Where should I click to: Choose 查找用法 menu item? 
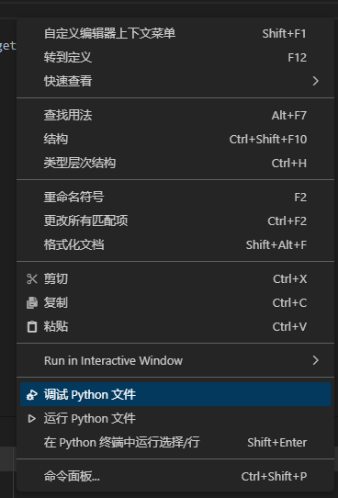(x=175, y=115)
